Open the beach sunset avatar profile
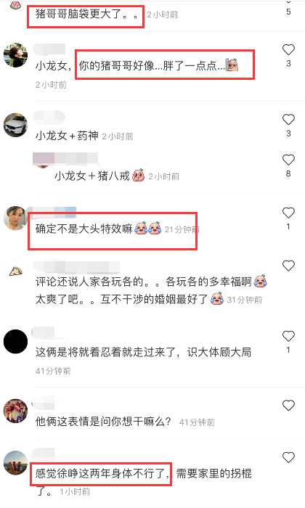Viewport: 305px width, 508px height. [x=15, y=462]
